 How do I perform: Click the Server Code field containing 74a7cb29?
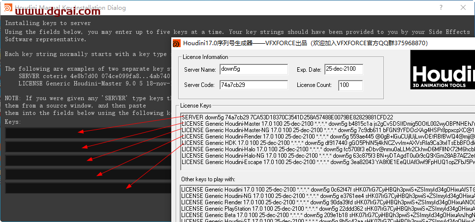point(254,84)
